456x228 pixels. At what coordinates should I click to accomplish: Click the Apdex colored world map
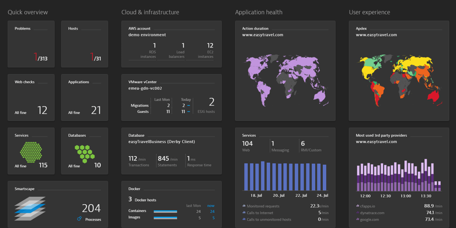click(x=399, y=79)
